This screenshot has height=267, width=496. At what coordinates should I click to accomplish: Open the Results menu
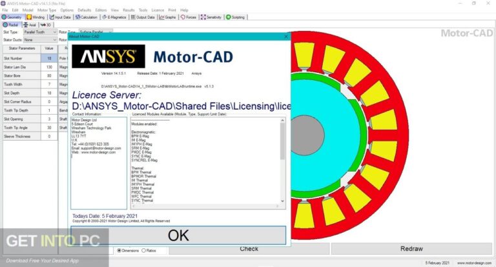(x=129, y=10)
